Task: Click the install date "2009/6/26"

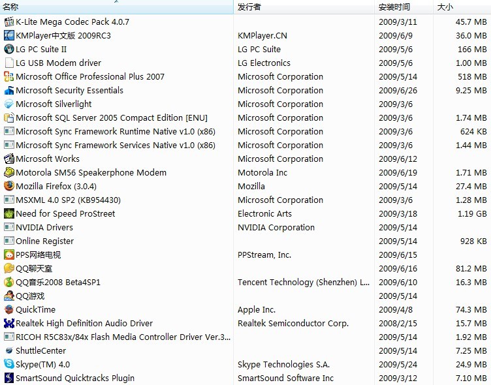Action: pos(398,91)
